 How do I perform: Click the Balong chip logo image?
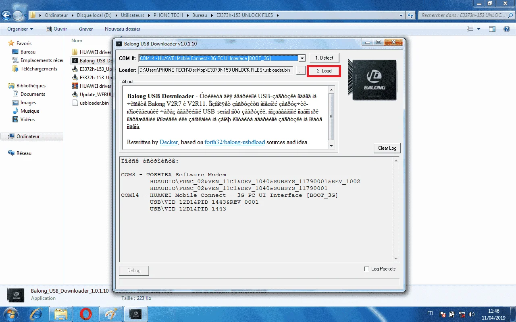click(x=372, y=80)
